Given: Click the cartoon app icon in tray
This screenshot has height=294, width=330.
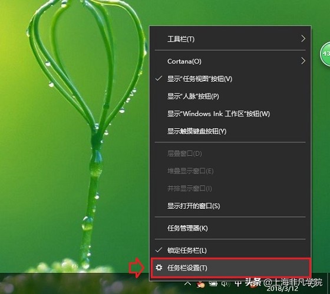Looking at the screenshot, I should (x=201, y=284).
